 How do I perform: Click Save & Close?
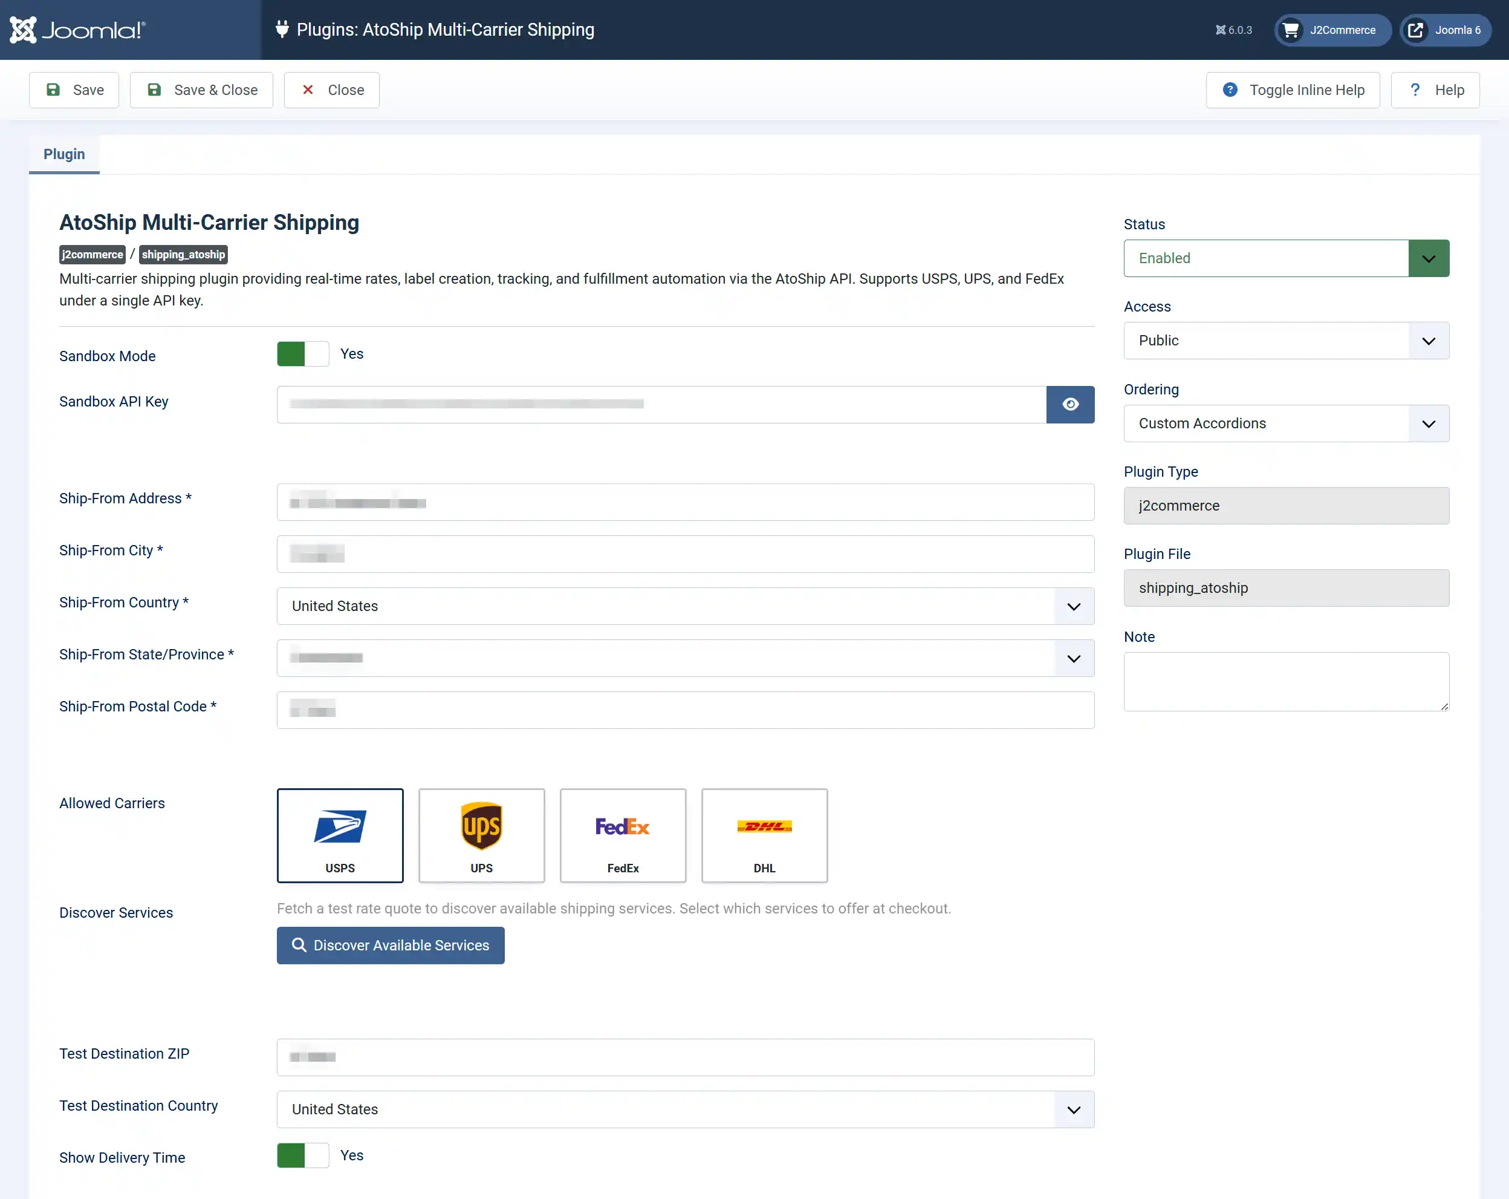[201, 90]
